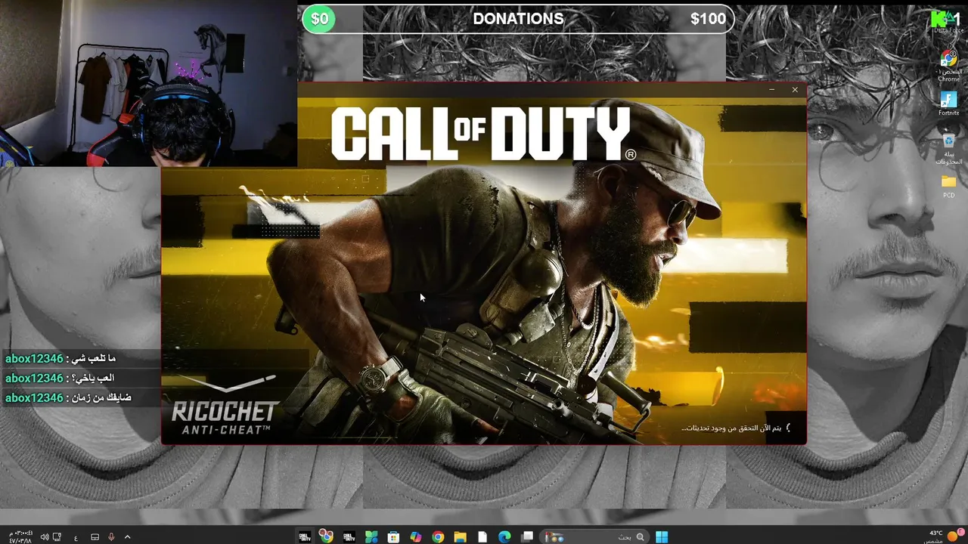Switch to the leftmost Call of Duty taskbar icon
This screenshot has width=968, height=544.
pyautogui.click(x=305, y=537)
